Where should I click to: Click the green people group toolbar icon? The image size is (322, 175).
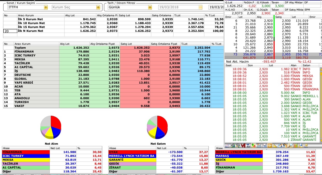tap(233, 146)
